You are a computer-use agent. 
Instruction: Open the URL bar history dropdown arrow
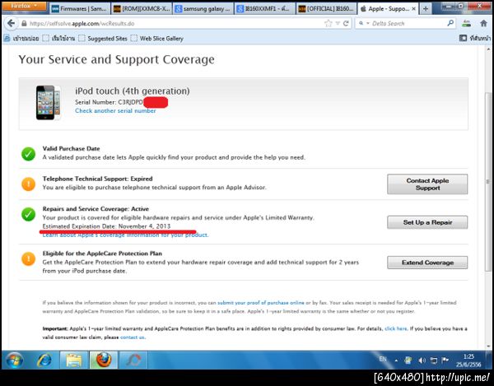(x=338, y=23)
